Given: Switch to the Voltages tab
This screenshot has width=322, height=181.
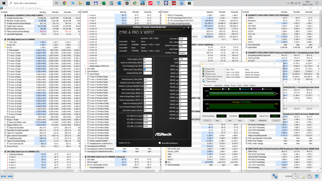Looking at the screenshot, I should click(227, 85).
